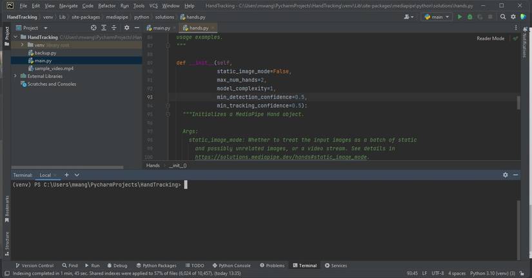The image size is (532, 278).
Task: Open the Refactor menu
Action: pos(106,6)
